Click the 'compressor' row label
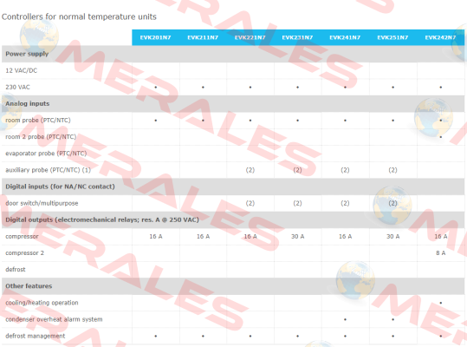 click(x=22, y=237)
